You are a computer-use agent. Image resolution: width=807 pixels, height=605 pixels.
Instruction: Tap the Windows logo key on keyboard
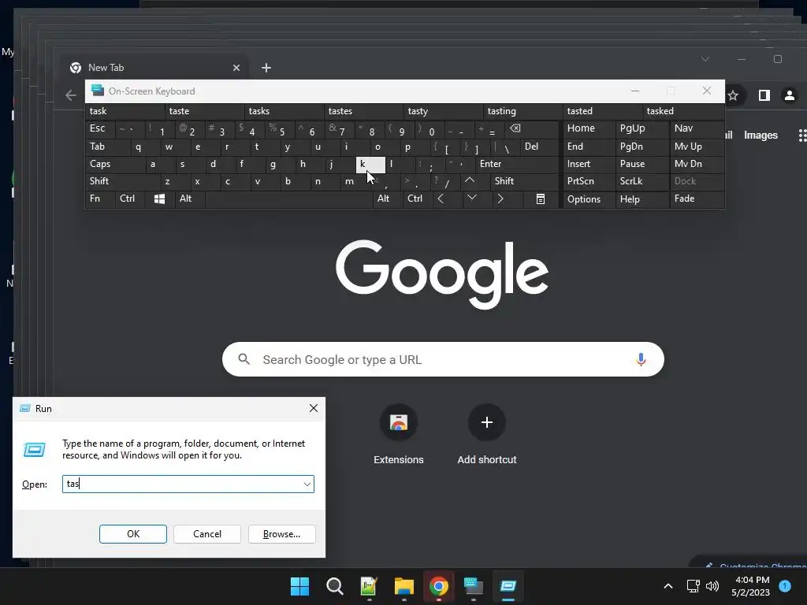(x=159, y=199)
